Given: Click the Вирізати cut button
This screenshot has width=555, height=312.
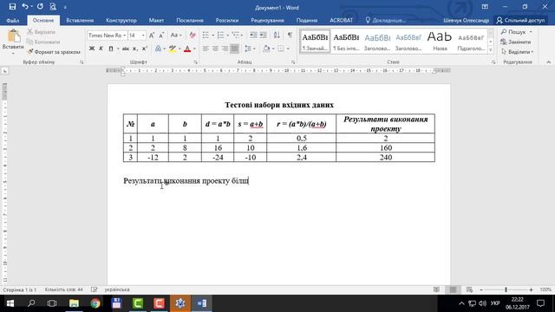Looking at the screenshot, I should (42, 32).
